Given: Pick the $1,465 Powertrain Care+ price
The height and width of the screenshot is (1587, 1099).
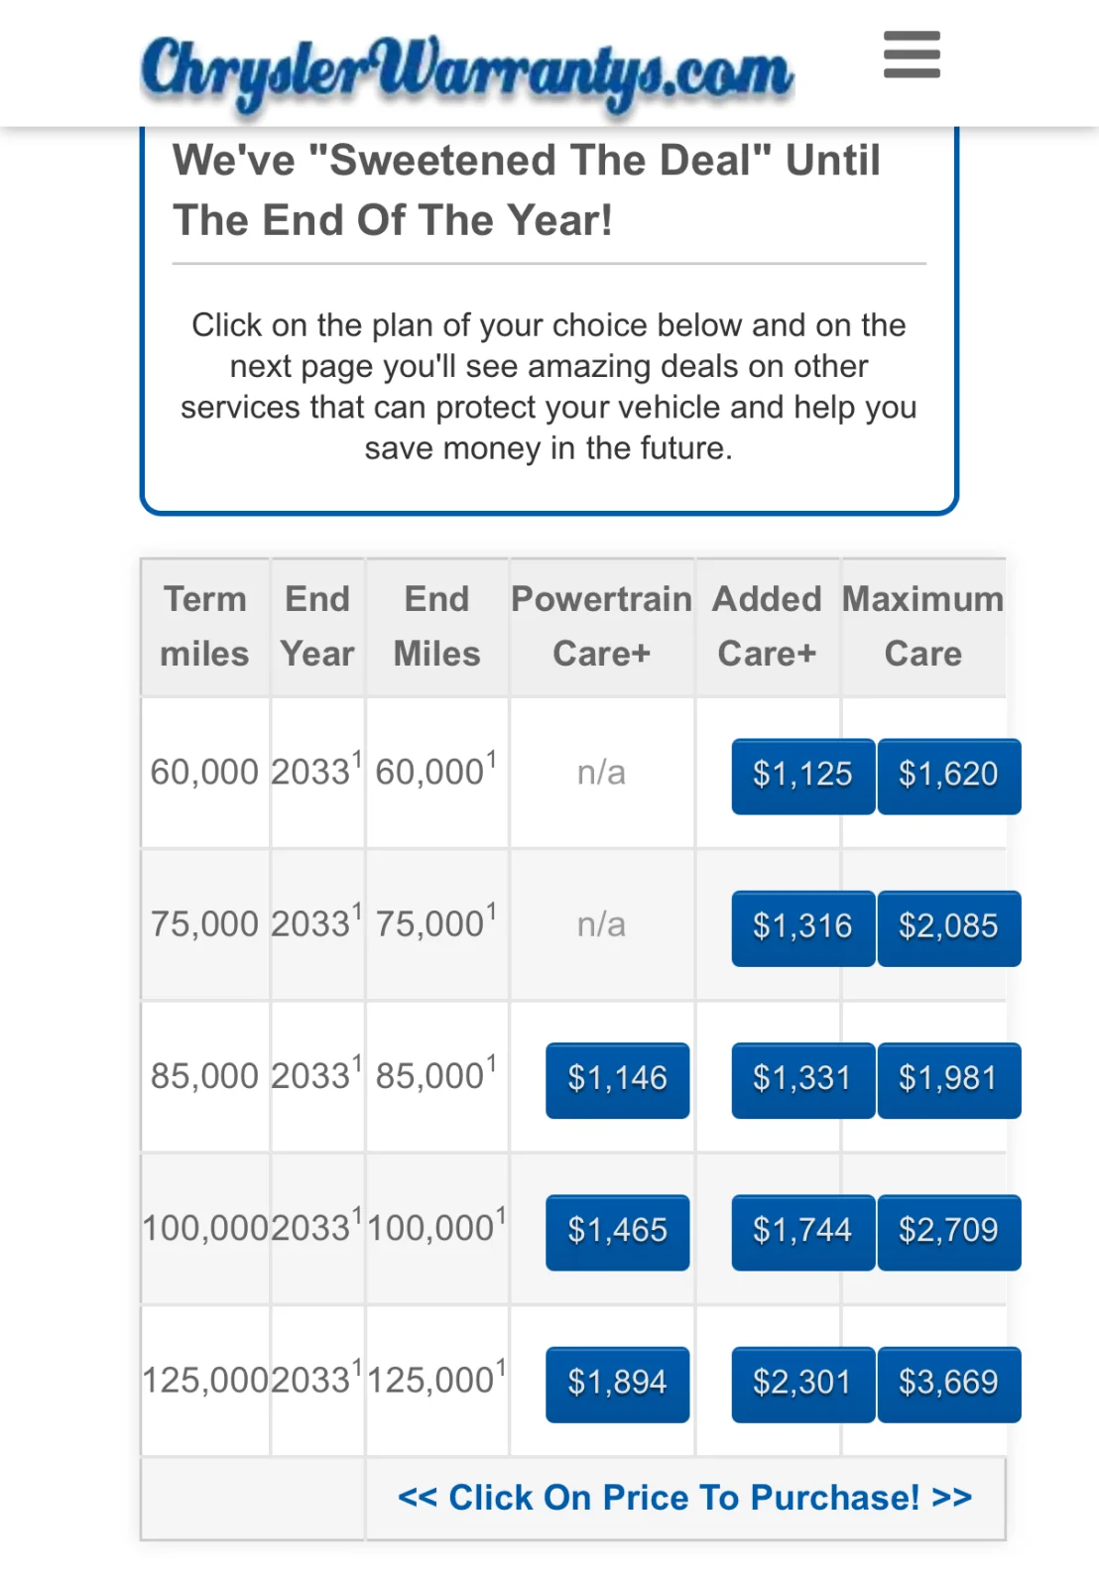Looking at the screenshot, I should click(x=617, y=1232).
